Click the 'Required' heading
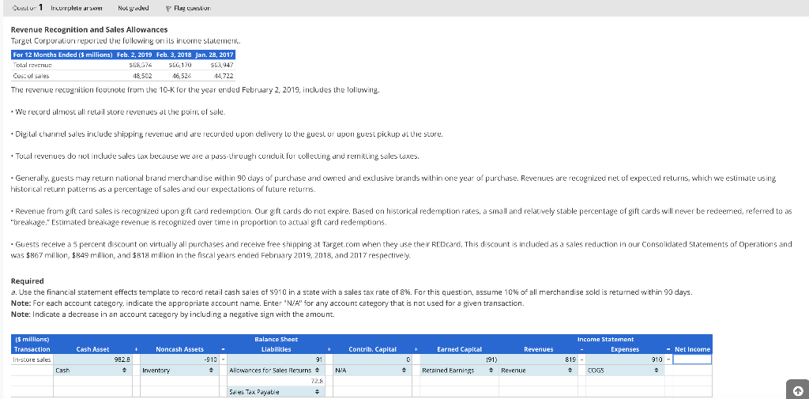The width and height of the screenshot is (809, 399). point(28,281)
